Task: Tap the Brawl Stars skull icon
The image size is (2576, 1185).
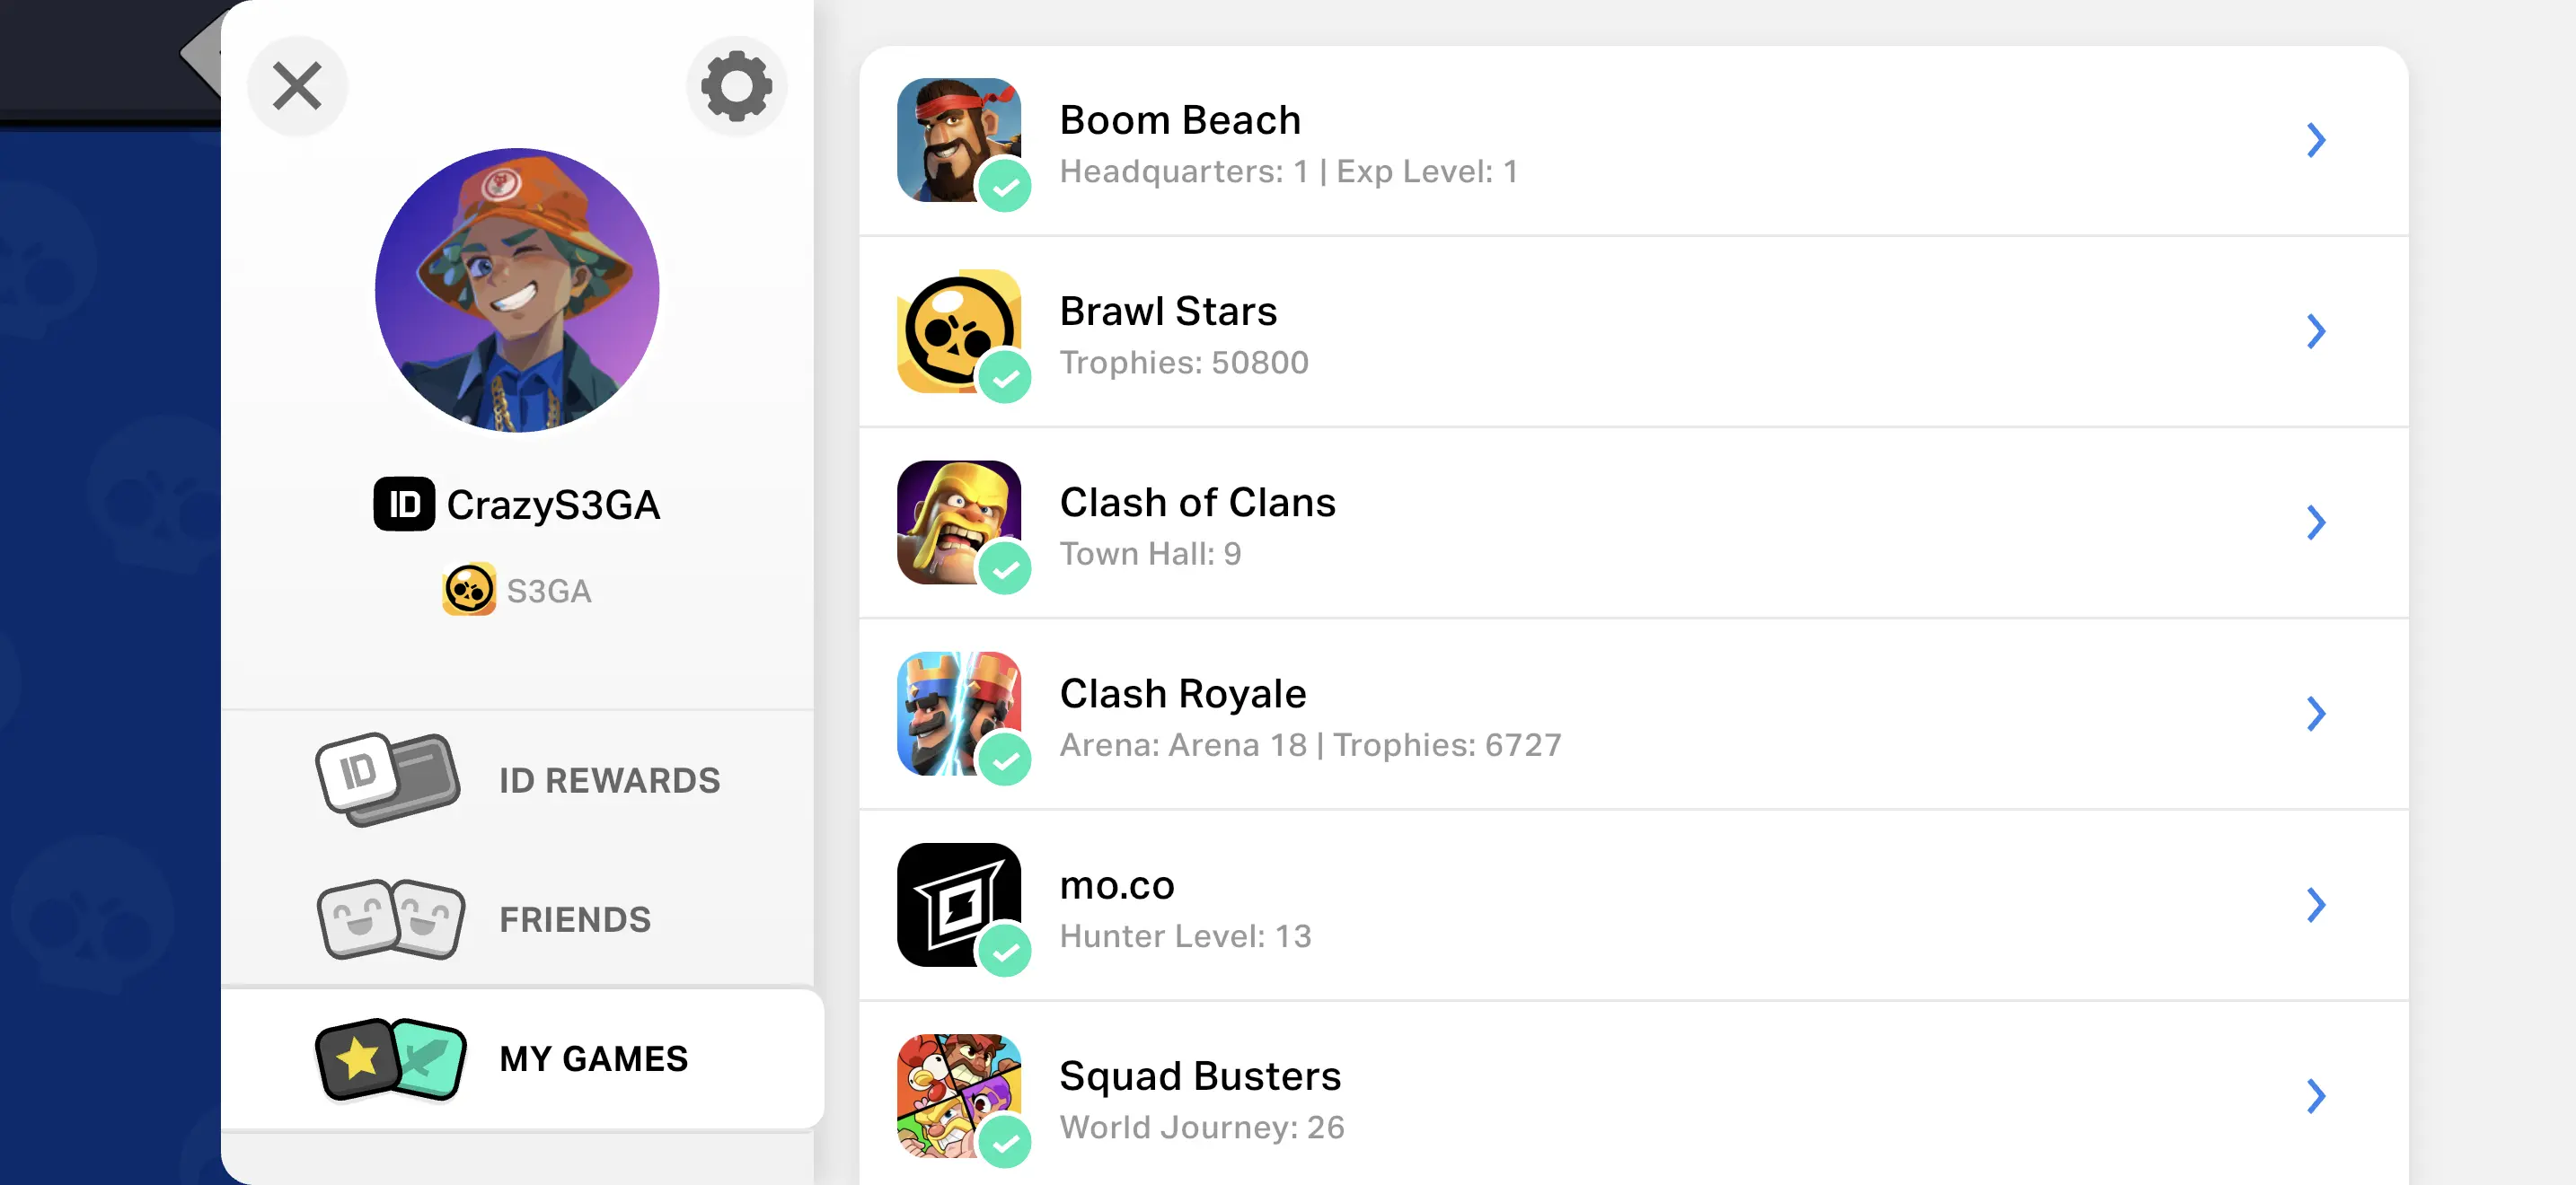Action: [958, 330]
